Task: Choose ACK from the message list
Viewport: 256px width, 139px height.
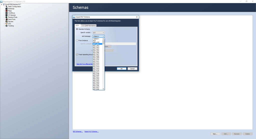Action: coord(97,41)
